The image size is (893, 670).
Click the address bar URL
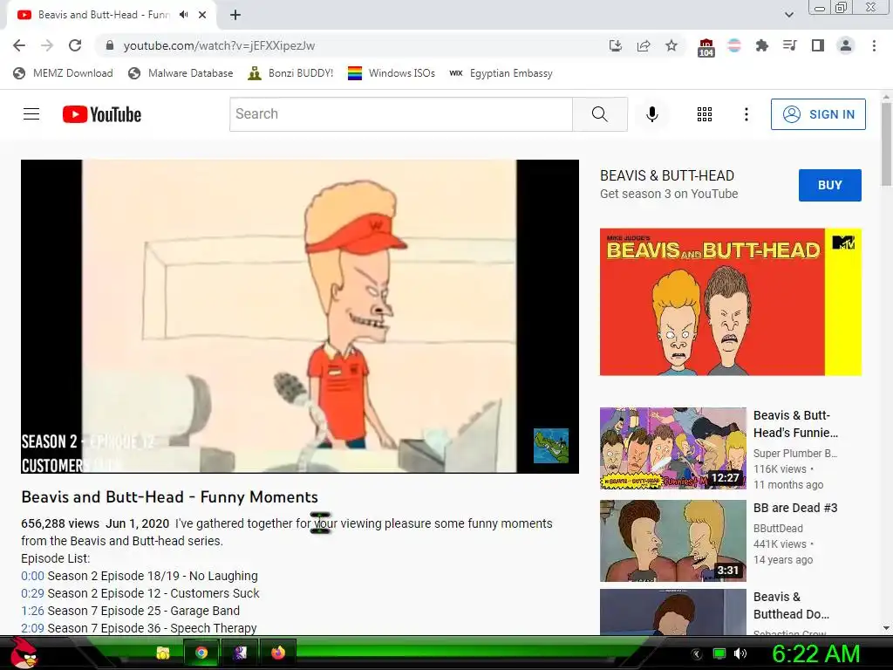pos(219,45)
